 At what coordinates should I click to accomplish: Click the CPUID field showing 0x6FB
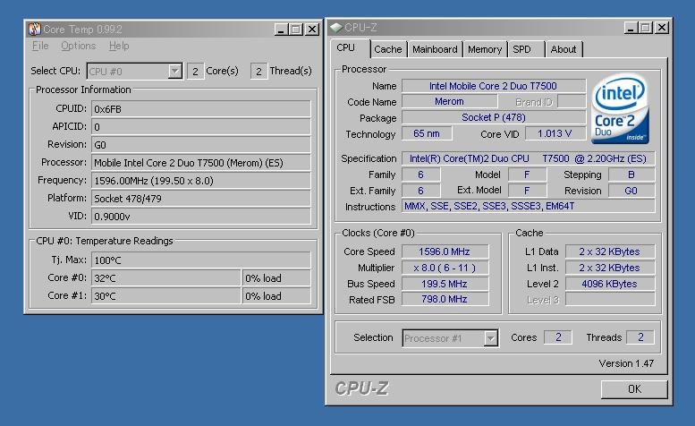coord(200,109)
